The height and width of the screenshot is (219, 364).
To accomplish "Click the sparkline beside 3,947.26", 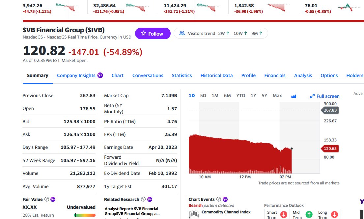I will coord(67,8).
